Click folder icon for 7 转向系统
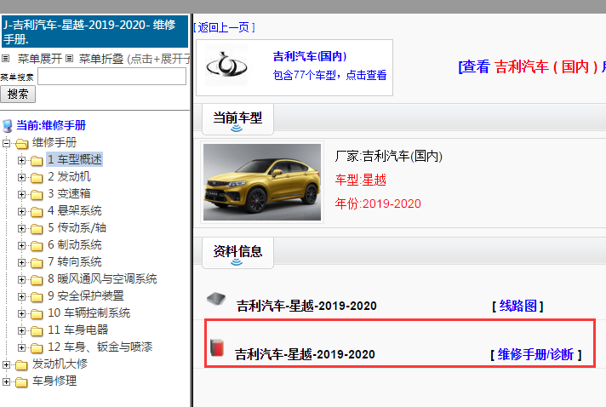The image size is (606, 407). (37, 262)
